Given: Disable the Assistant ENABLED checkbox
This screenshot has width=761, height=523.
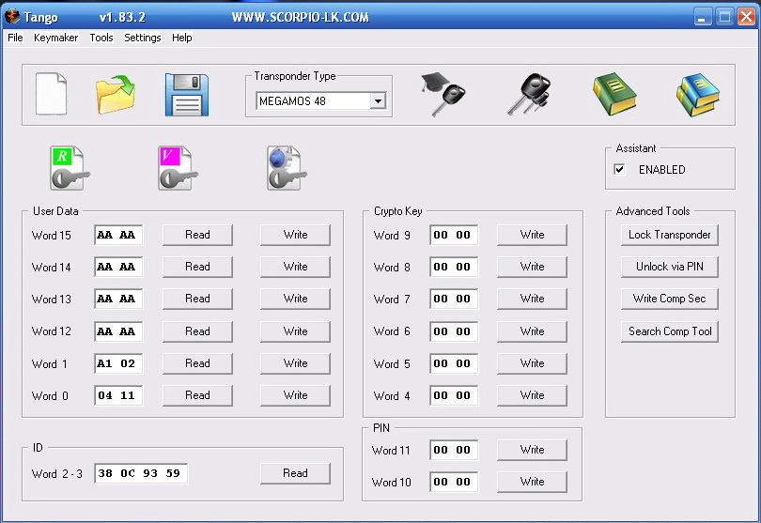Looking at the screenshot, I should (619, 169).
